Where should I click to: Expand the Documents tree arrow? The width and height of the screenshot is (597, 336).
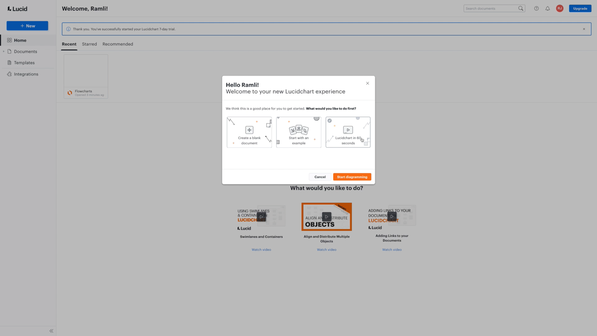pyautogui.click(x=4, y=52)
